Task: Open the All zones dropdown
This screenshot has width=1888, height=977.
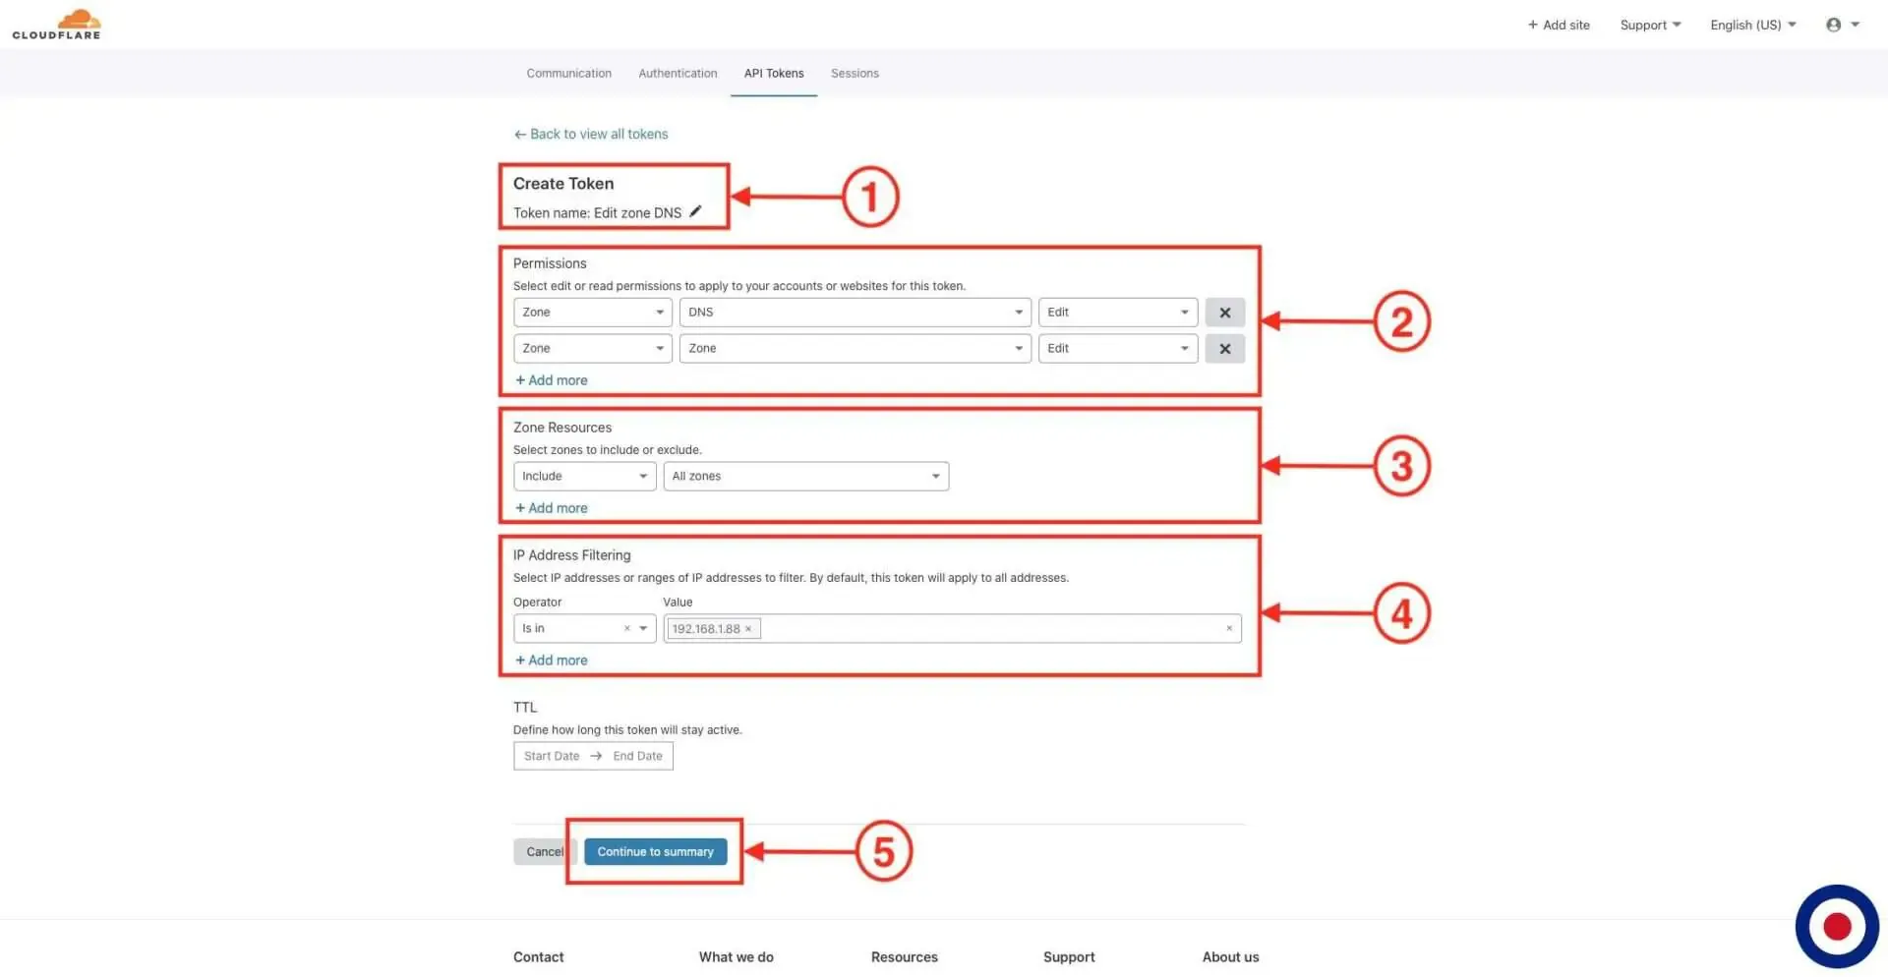Action: (804, 477)
